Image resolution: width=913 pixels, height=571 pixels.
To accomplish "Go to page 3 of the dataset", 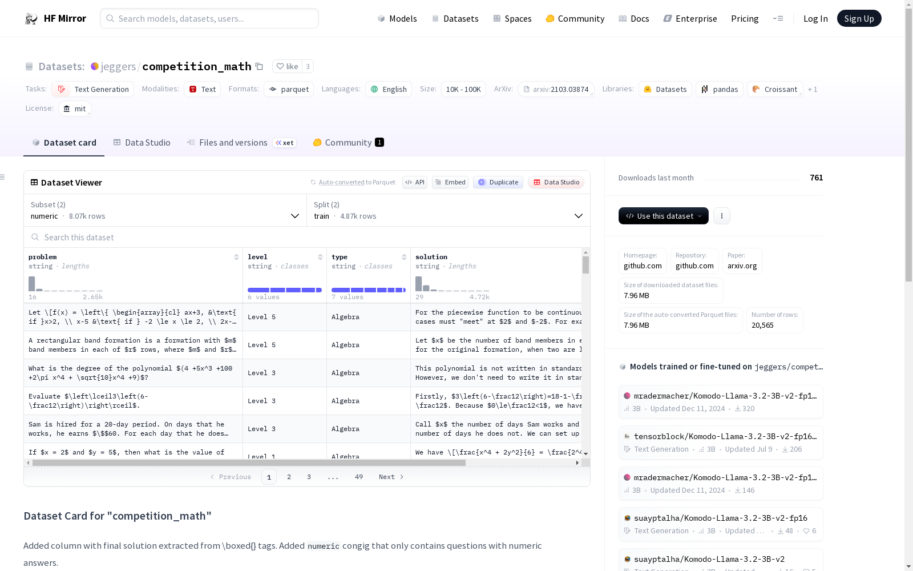I will pos(309,477).
